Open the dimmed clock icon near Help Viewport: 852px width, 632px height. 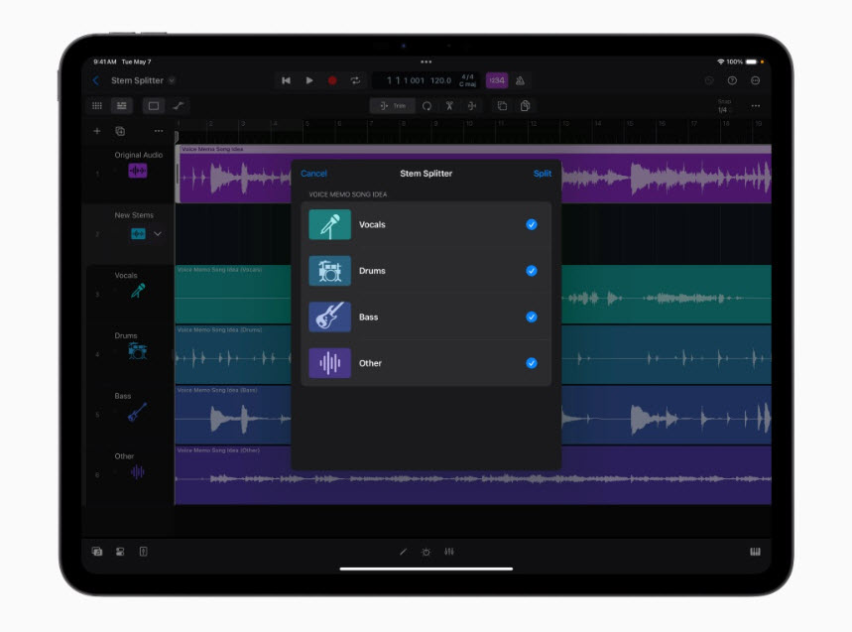coord(709,80)
